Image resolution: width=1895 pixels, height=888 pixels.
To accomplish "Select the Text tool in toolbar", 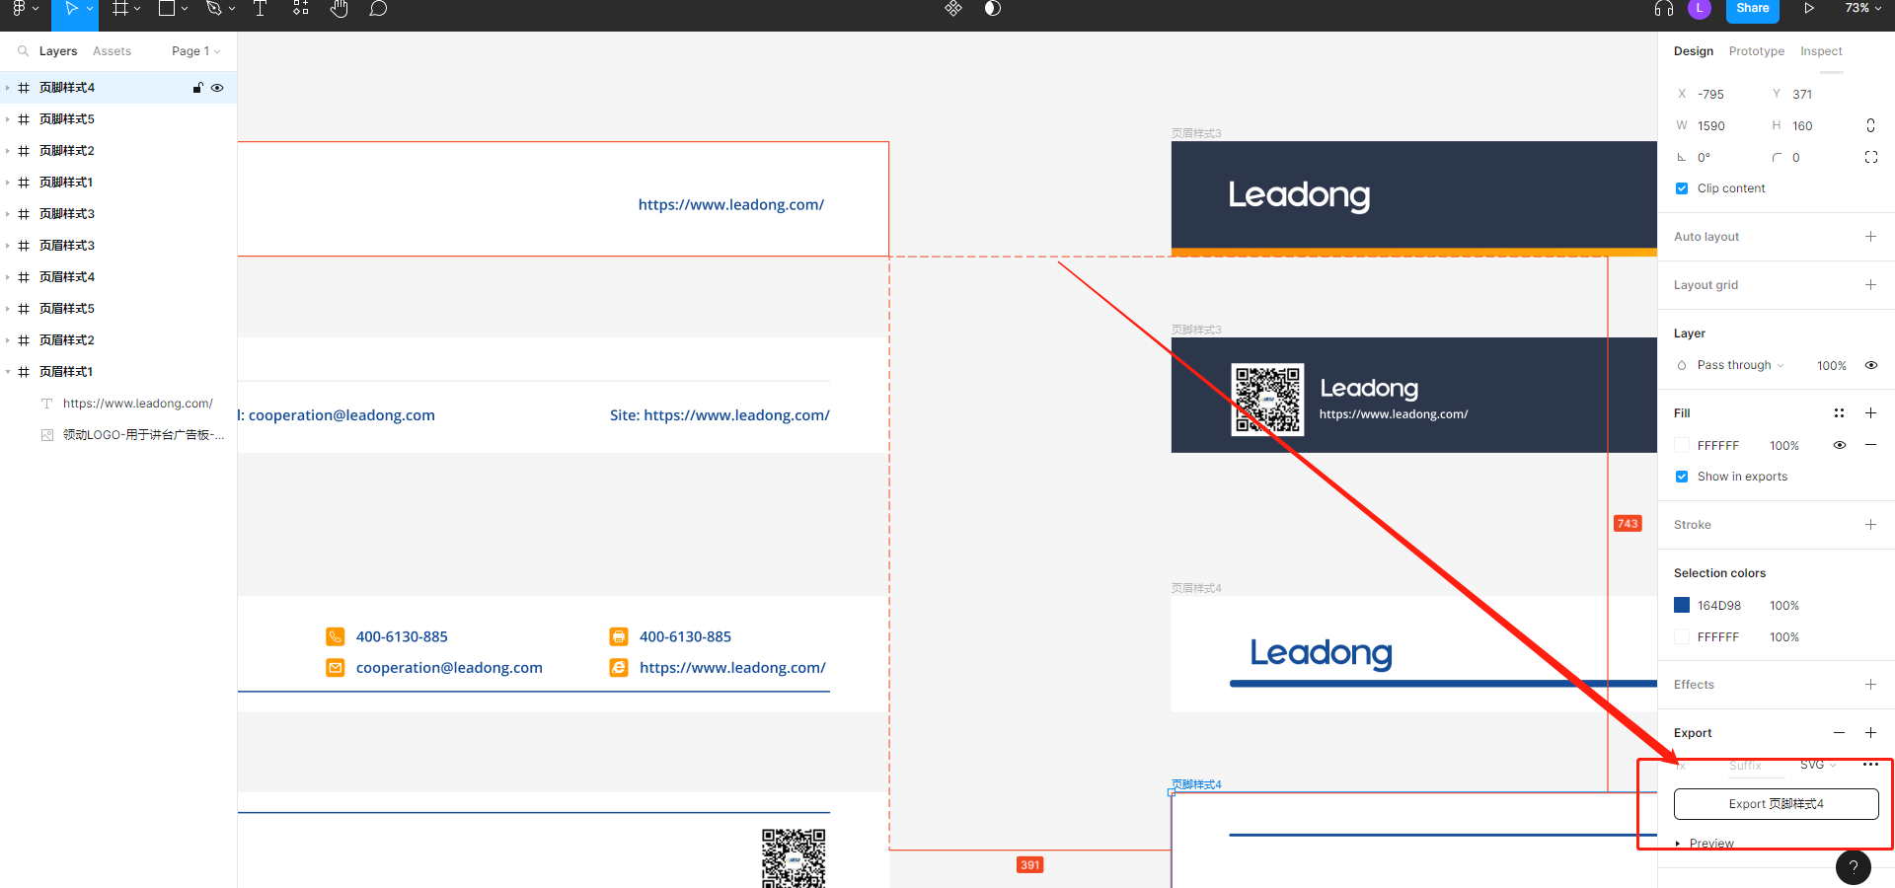I will click(261, 9).
